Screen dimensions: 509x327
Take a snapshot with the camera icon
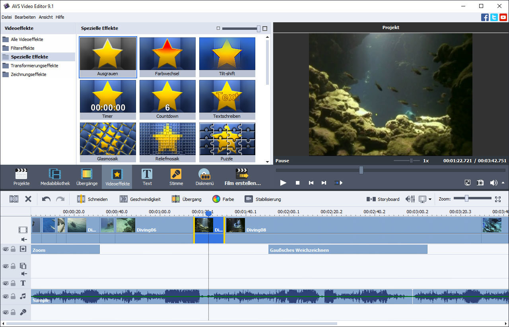tap(480, 183)
